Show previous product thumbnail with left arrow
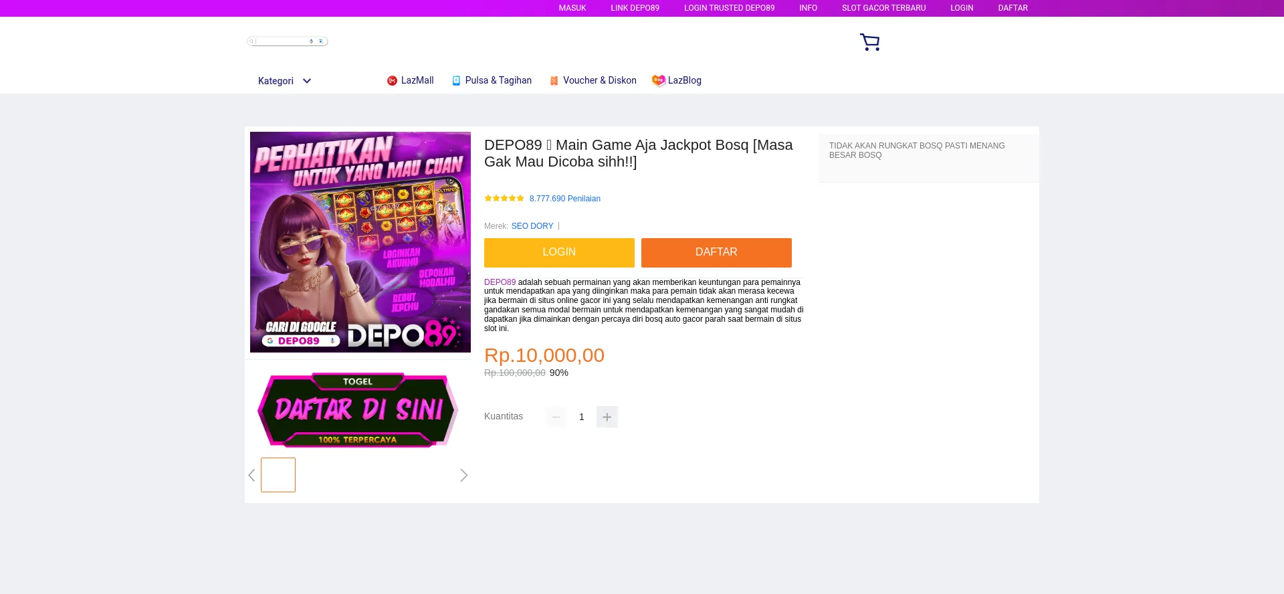This screenshot has width=1284, height=594. tap(251, 476)
